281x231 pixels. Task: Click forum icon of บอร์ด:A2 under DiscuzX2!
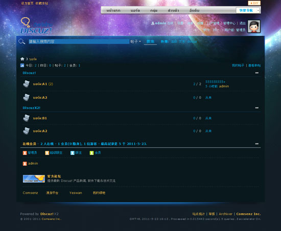(x=27, y=131)
